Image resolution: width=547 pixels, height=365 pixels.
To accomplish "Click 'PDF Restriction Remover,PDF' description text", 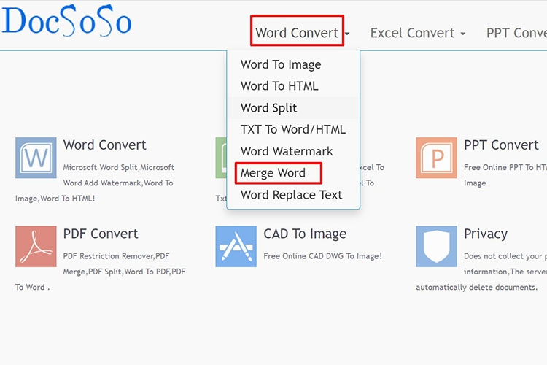I will tap(116, 256).
